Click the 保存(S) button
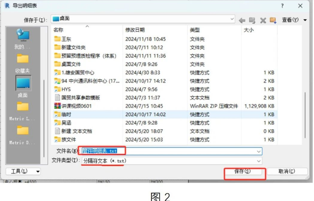 click(x=242, y=171)
